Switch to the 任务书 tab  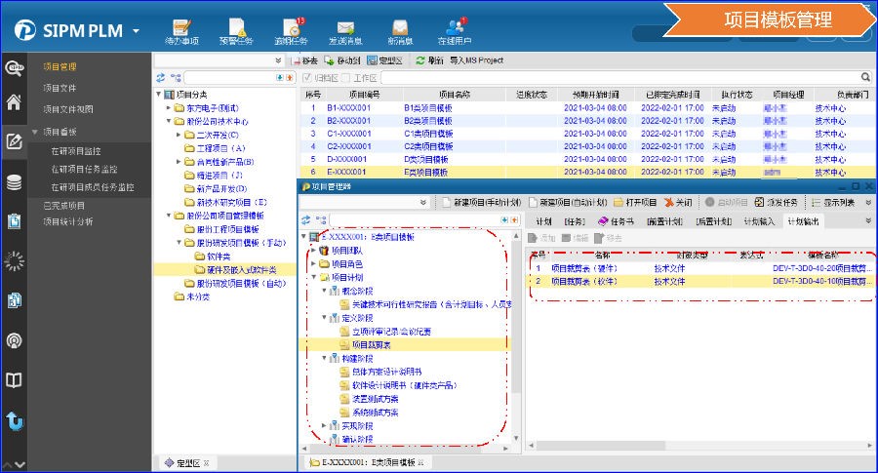point(620,221)
